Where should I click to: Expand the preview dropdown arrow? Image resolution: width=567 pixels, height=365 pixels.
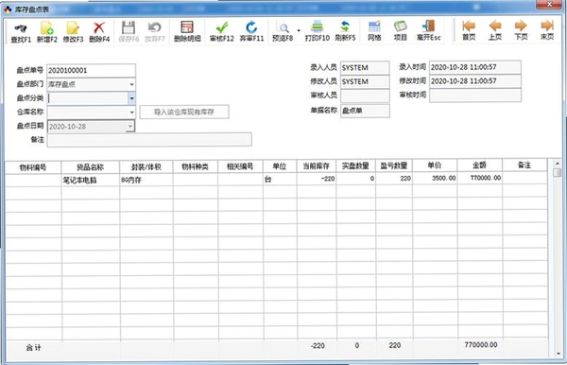coord(299,30)
